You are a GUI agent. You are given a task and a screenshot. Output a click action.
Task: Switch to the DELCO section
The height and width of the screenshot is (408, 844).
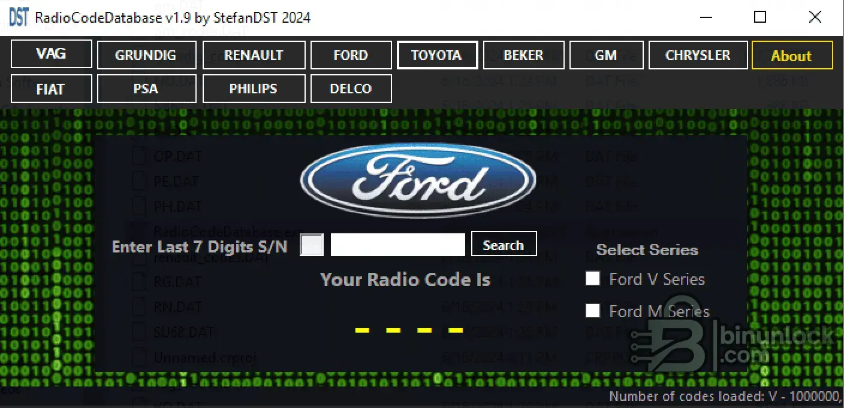click(351, 89)
